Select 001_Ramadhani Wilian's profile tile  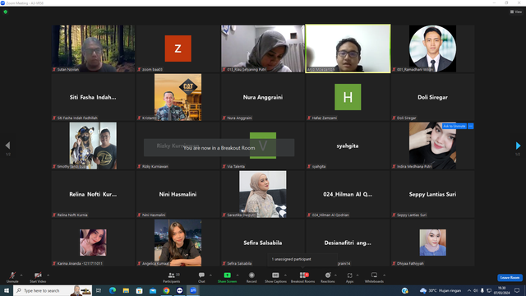coord(433,49)
